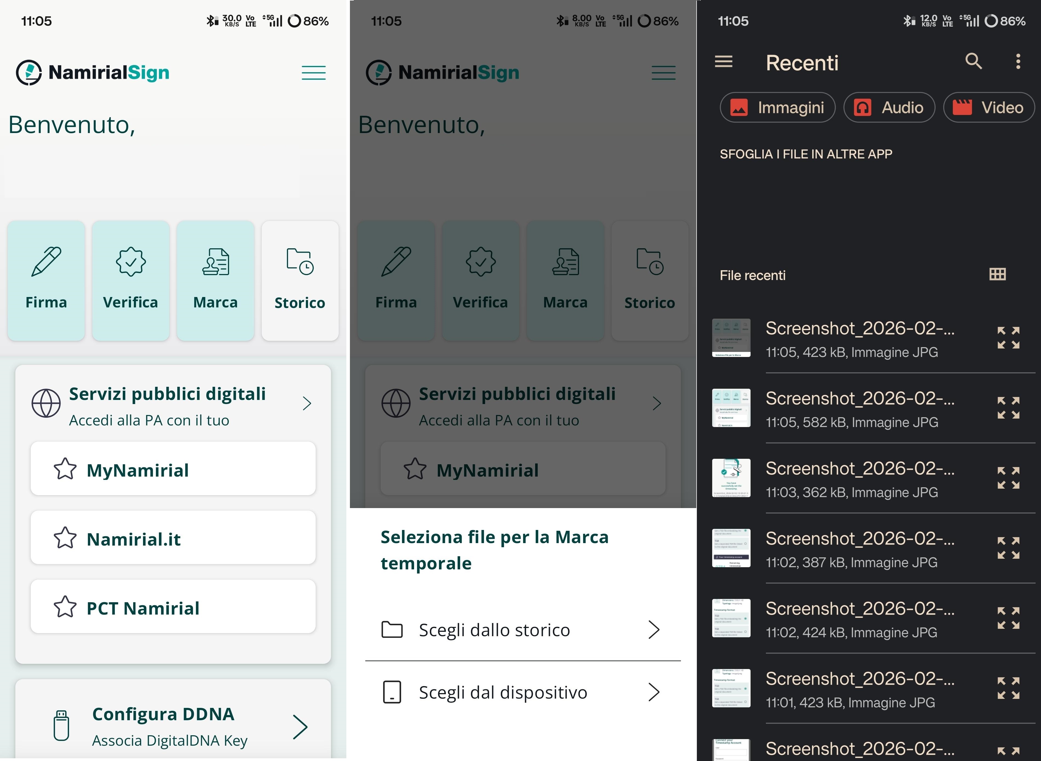Star the MyNamirial favorite on the left screen
The width and height of the screenshot is (1041, 761).
(65, 469)
